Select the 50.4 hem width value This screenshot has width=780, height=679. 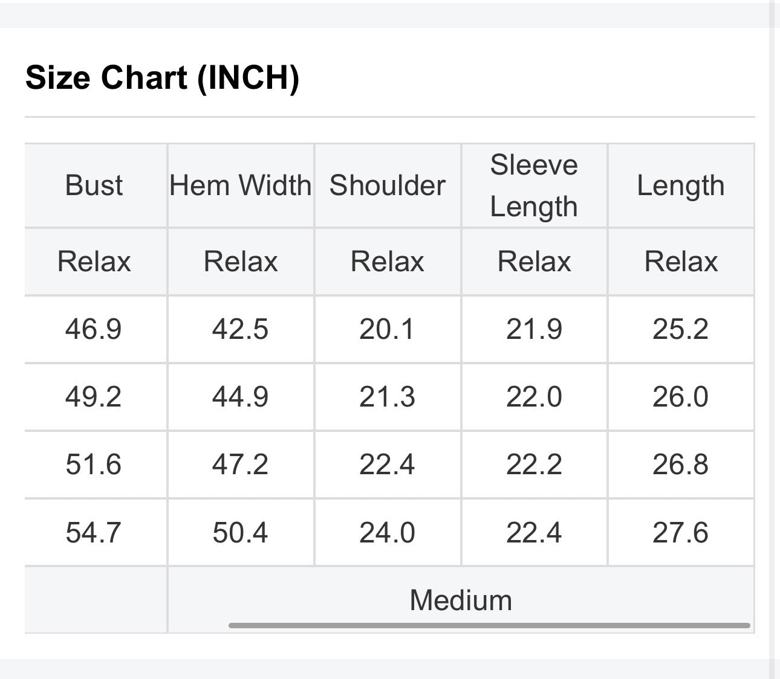(240, 533)
